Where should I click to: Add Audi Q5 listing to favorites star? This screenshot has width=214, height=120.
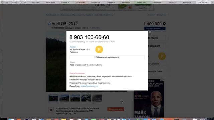point(49,24)
